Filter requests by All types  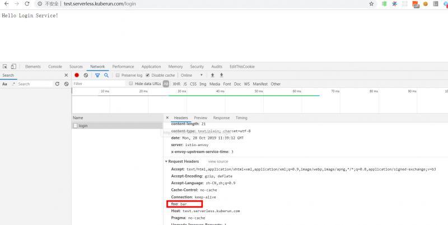166,83
